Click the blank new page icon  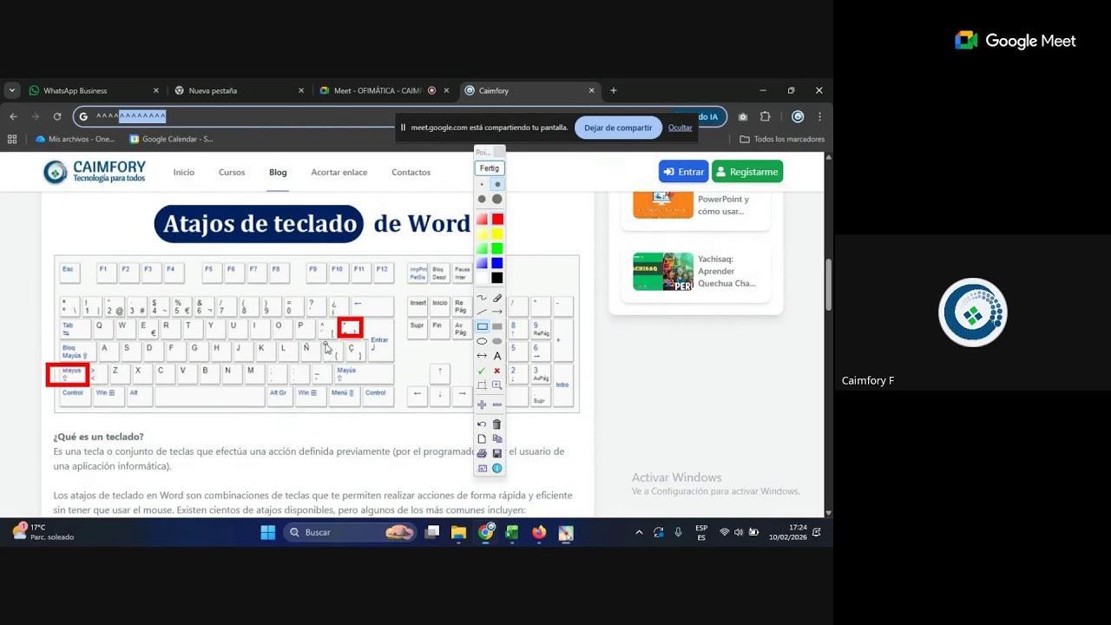482,439
